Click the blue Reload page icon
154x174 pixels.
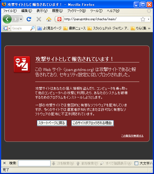pos(29,19)
